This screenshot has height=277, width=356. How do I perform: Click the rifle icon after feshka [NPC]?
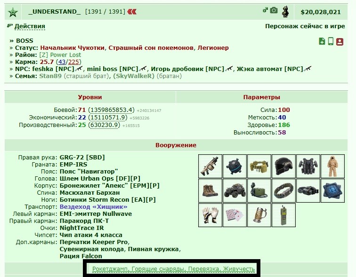pyautogui.click(x=79, y=69)
